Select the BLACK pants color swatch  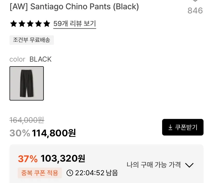[x=27, y=84]
